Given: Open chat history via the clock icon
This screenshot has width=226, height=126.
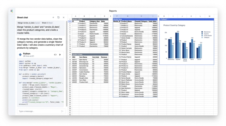Looking at the screenshot, I should pyautogui.click(x=58, y=17).
